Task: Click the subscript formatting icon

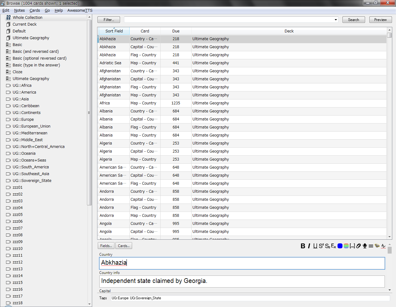Action: tap(327, 246)
